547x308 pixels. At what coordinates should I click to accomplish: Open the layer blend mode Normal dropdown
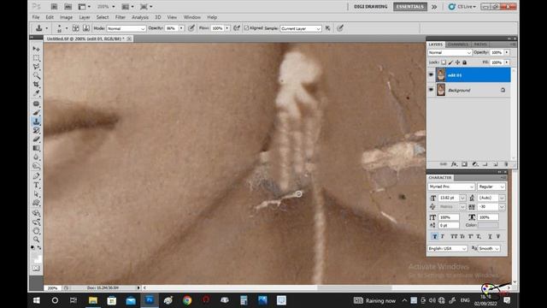coord(450,52)
